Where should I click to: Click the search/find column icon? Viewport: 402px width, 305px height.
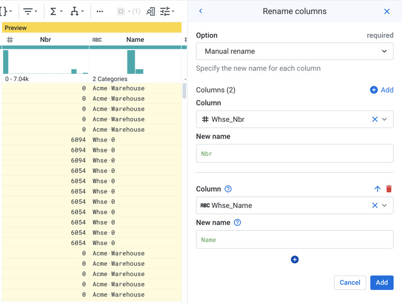click(151, 11)
